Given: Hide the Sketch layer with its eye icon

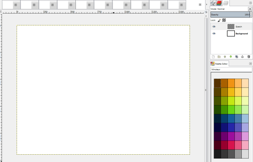Looking at the screenshot, I should click(214, 27).
